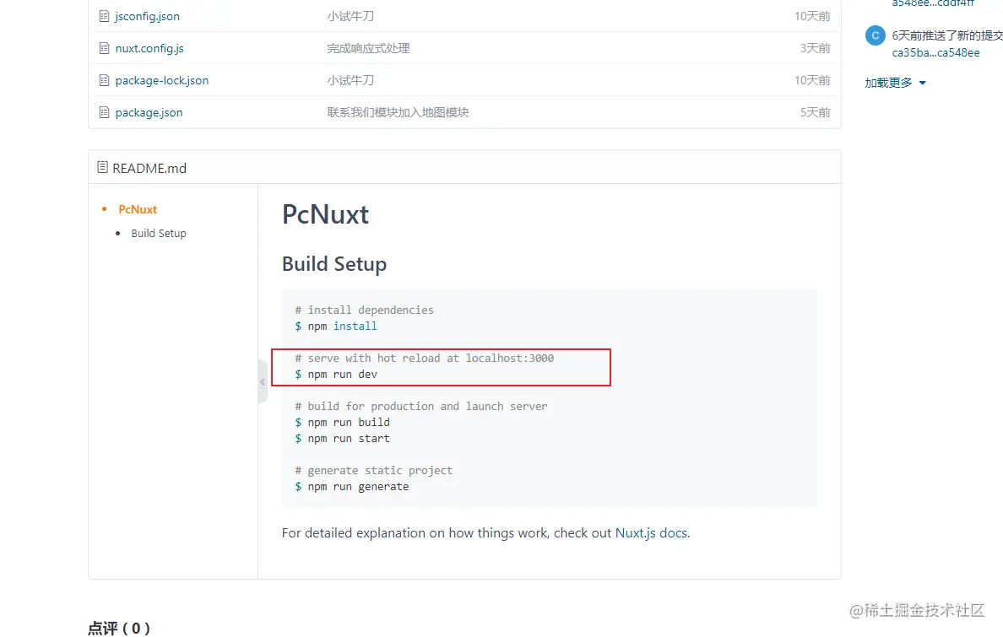Click the jsconfig.json file icon
This screenshot has height=637, width=1003.
pyautogui.click(x=104, y=16)
